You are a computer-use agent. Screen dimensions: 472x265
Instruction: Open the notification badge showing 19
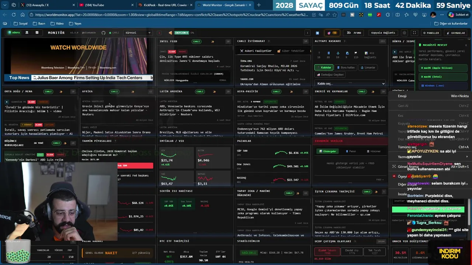tap(332, 33)
